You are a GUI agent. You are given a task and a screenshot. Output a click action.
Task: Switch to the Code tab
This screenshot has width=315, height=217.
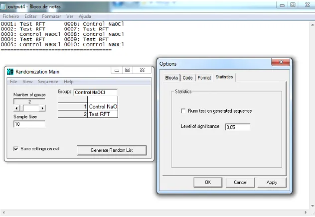(187, 78)
